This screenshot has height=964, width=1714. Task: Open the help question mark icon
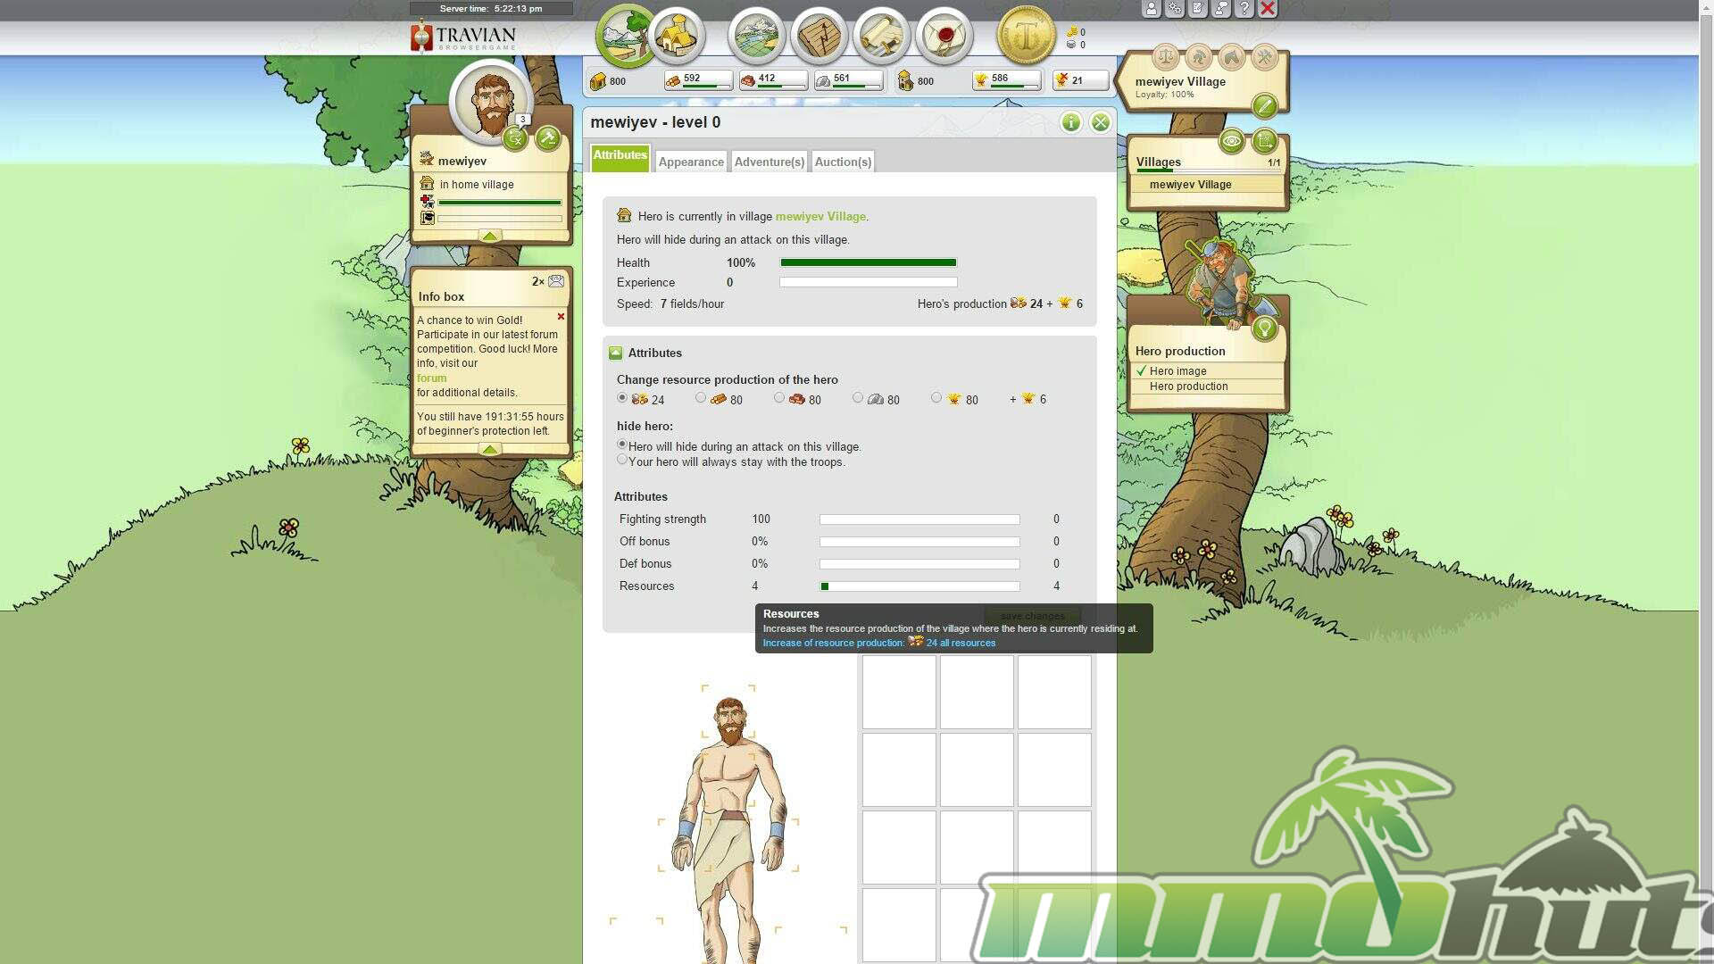click(x=1244, y=9)
